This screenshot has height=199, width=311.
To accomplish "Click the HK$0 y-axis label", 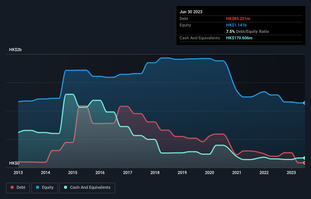I will click(14, 163).
